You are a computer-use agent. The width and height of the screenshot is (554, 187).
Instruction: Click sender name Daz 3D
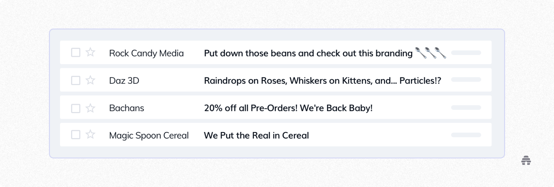coord(124,81)
